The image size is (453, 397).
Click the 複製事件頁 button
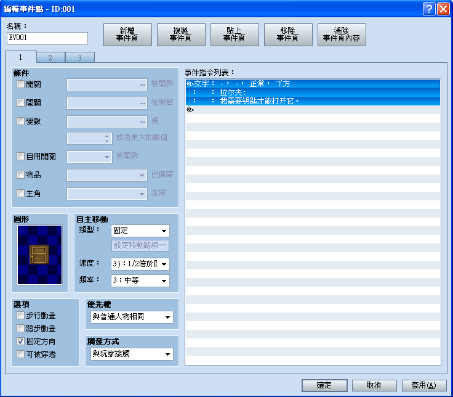[x=181, y=35]
